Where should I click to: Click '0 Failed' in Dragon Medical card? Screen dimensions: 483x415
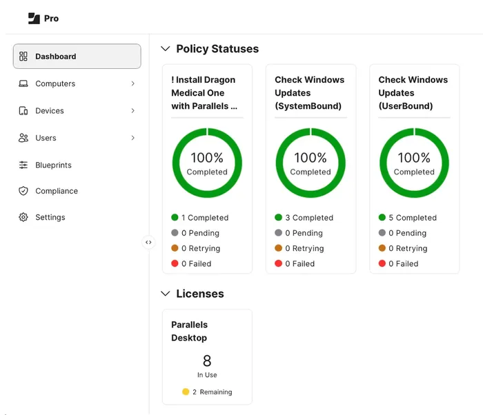197,264
